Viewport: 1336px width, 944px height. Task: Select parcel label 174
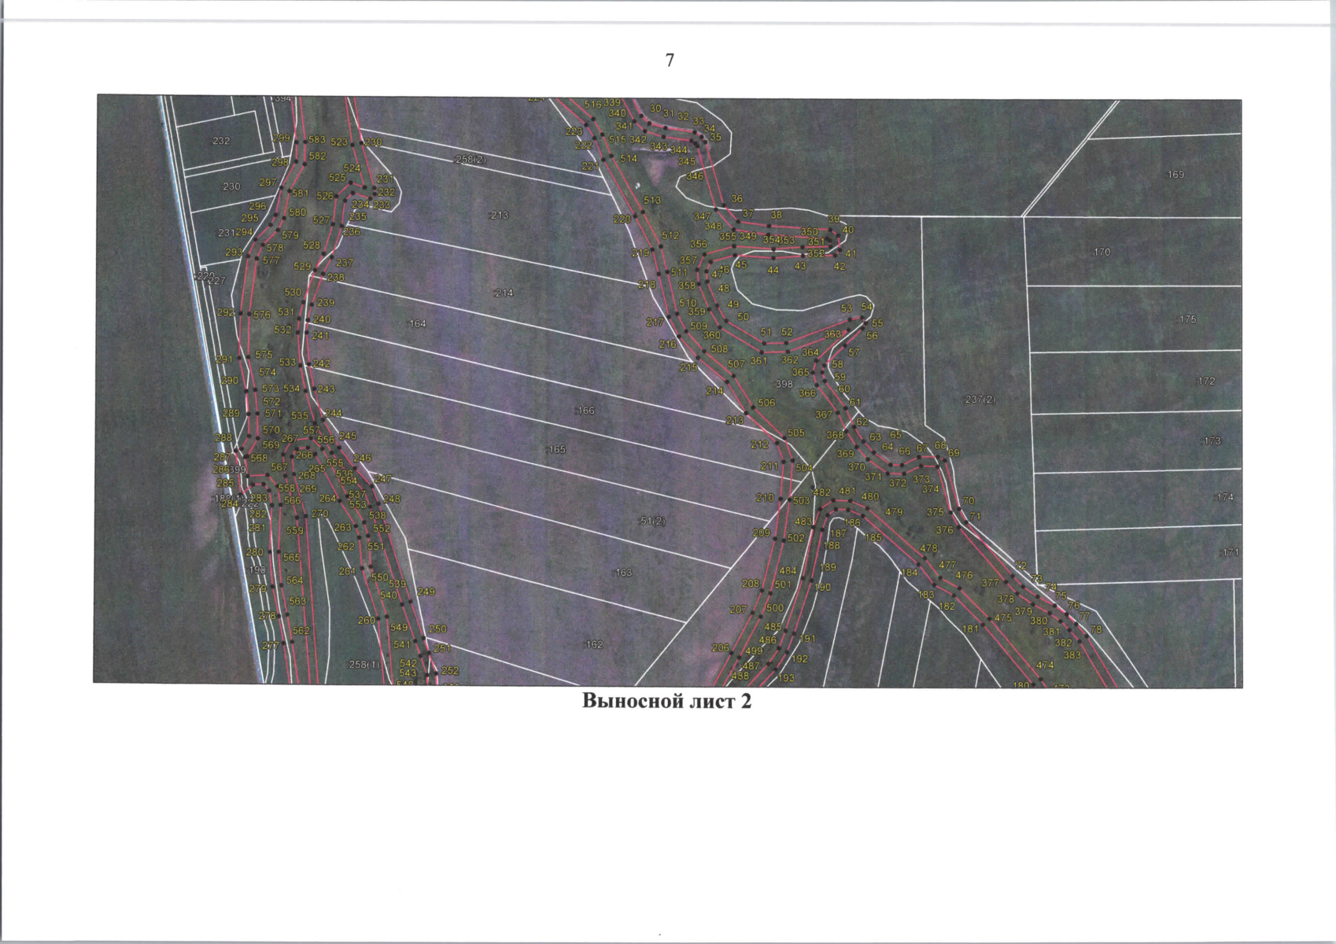point(1224,497)
